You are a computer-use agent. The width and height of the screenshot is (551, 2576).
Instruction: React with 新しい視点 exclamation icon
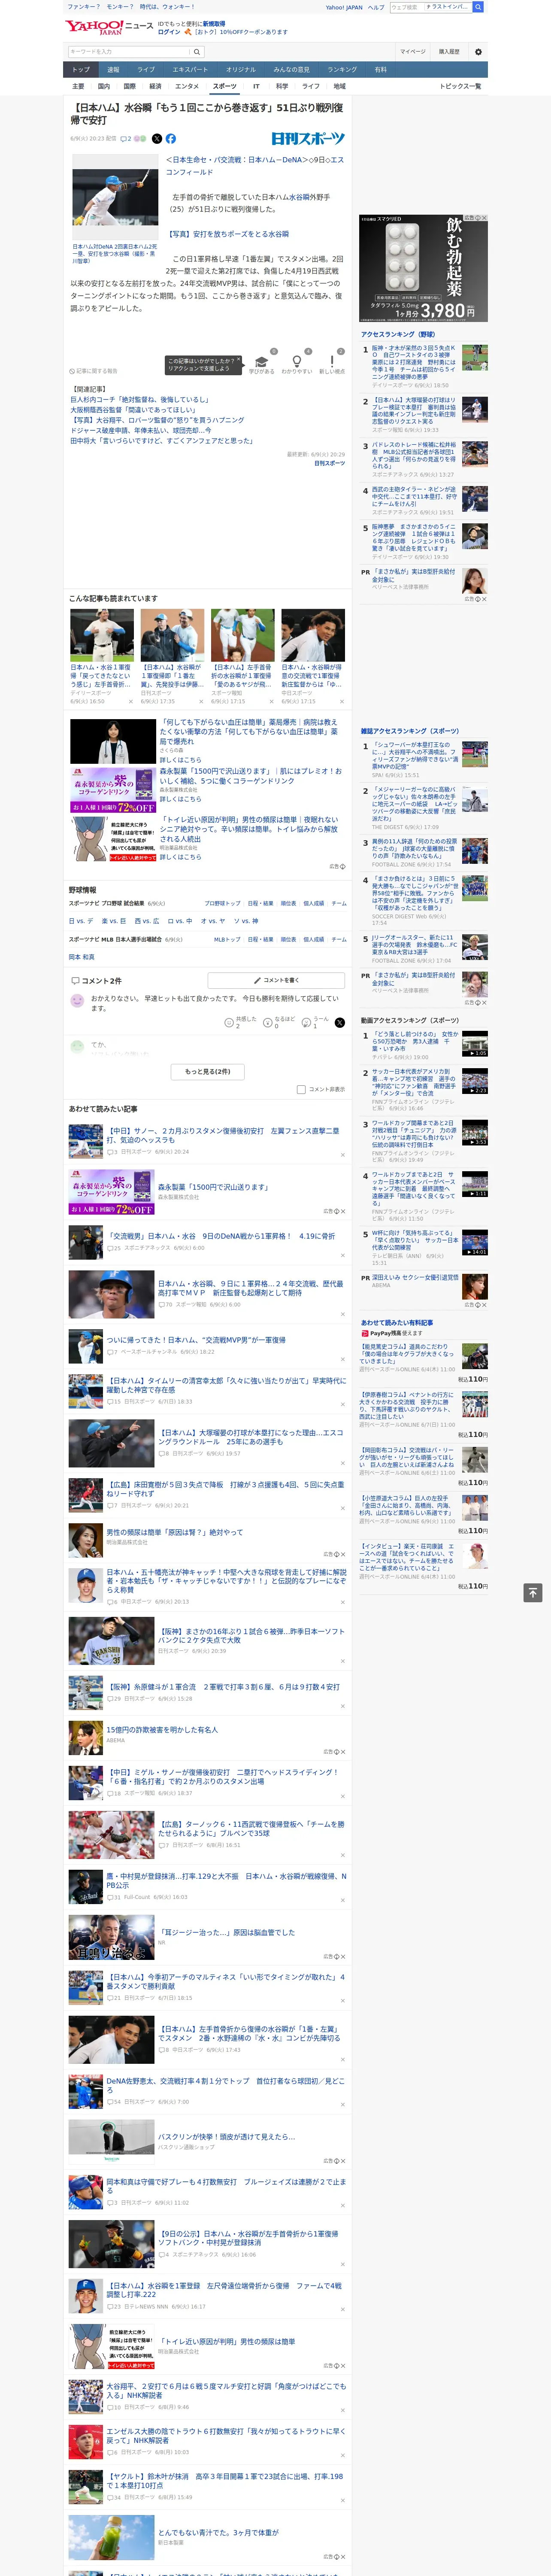[332, 363]
